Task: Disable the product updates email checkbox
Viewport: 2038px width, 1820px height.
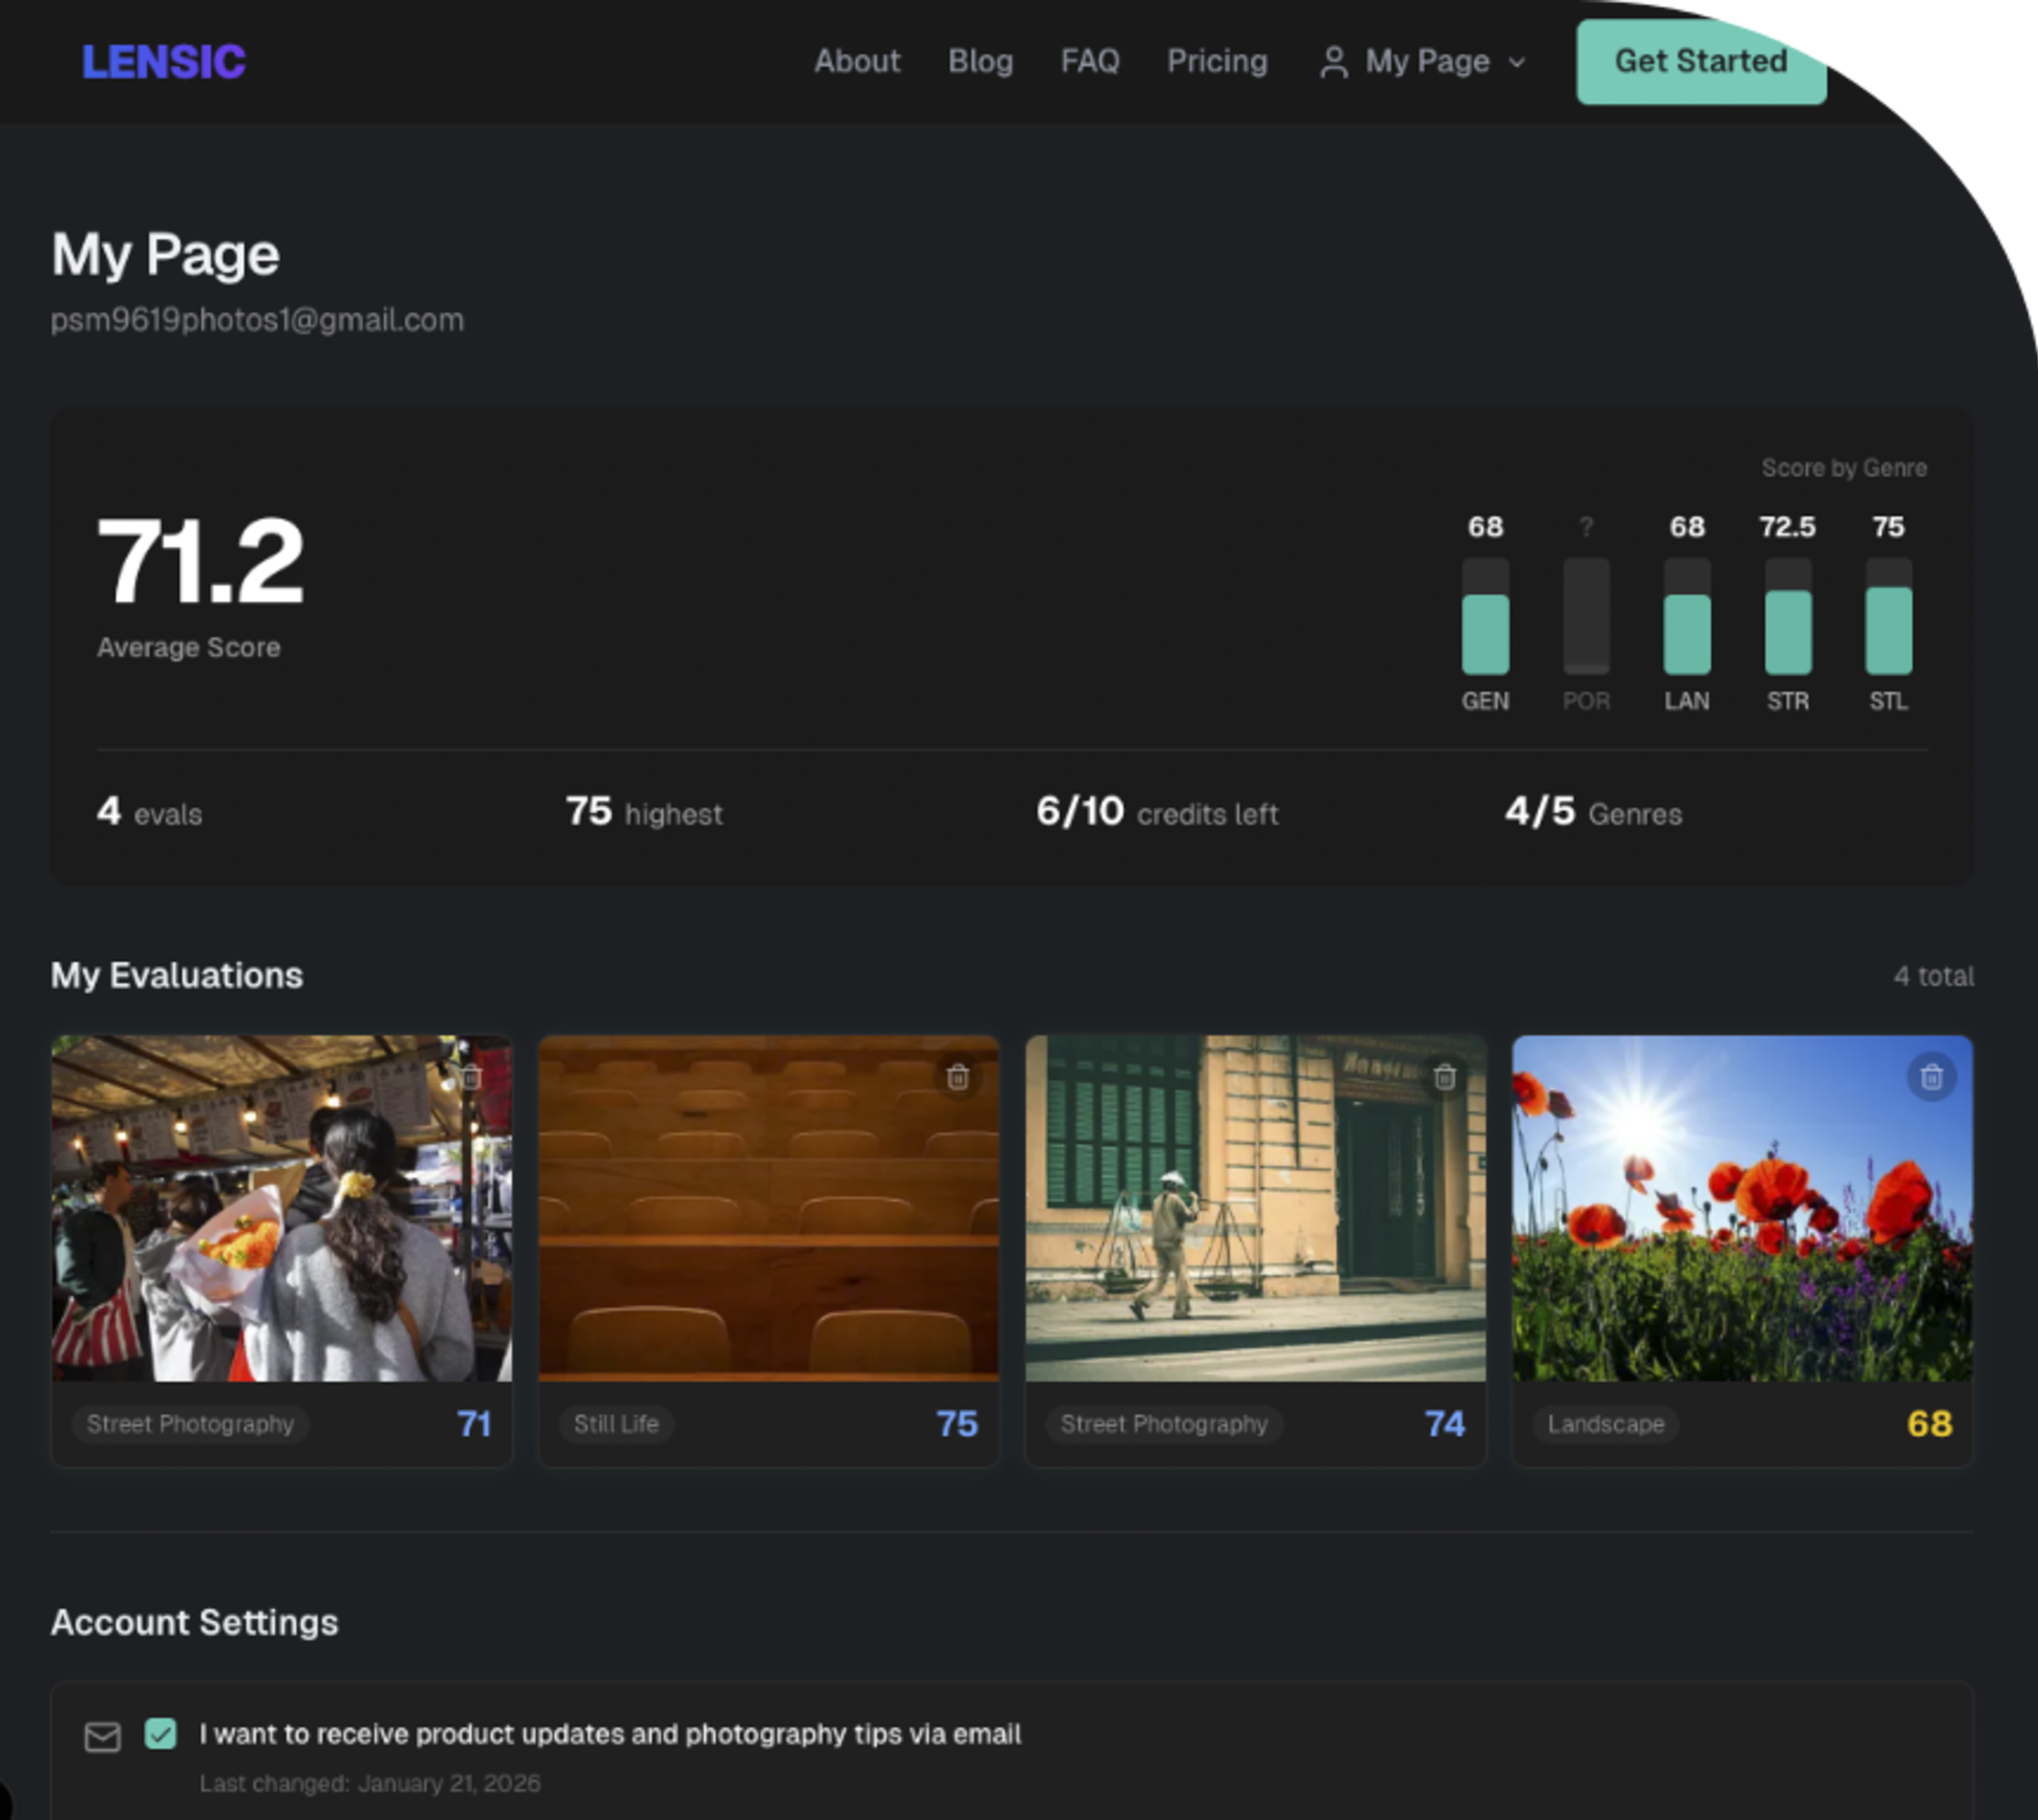Action: pyautogui.click(x=161, y=1735)
